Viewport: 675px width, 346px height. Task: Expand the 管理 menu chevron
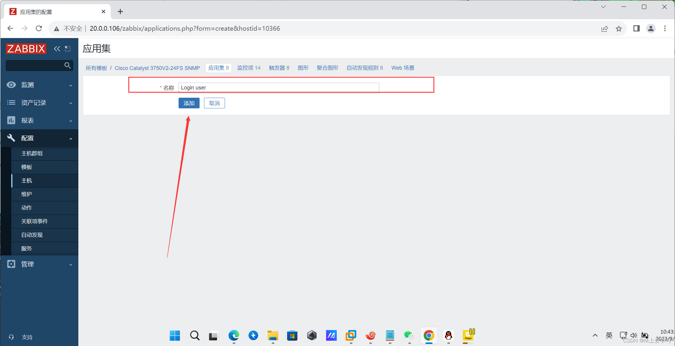(71, 265)
